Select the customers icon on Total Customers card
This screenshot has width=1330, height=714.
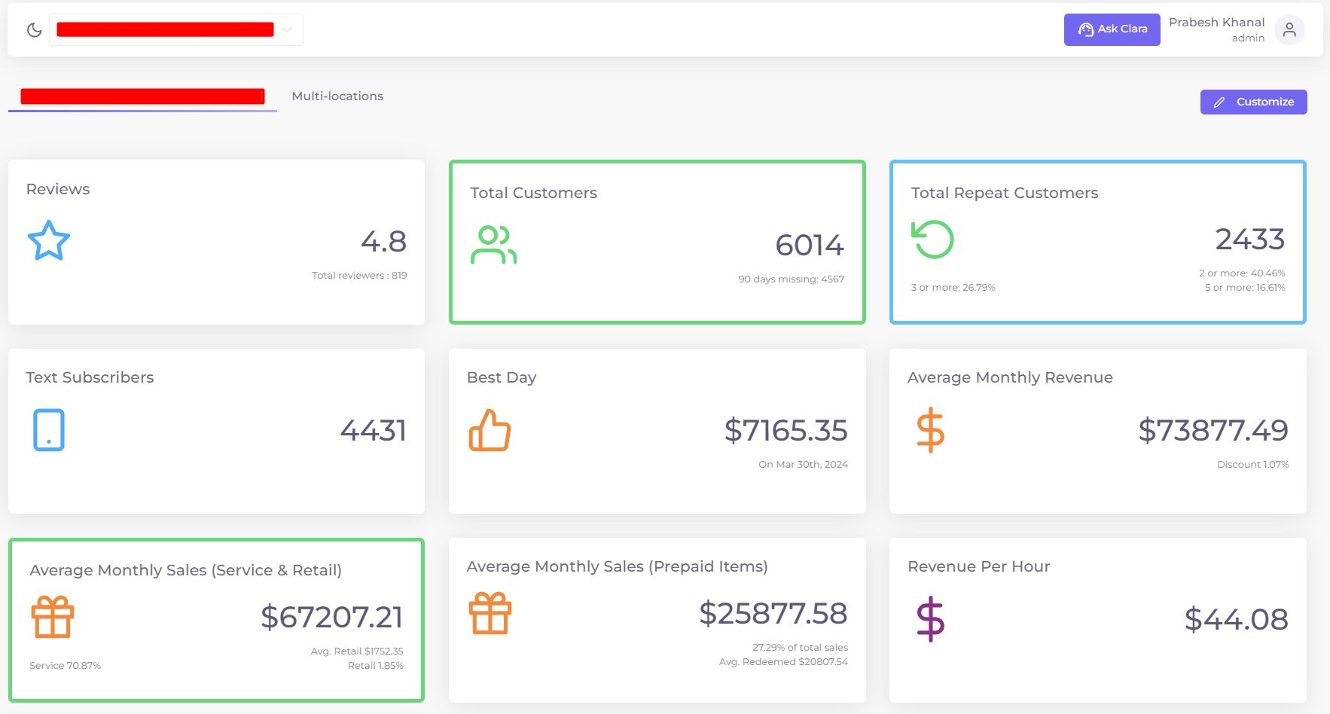(493, 243)
